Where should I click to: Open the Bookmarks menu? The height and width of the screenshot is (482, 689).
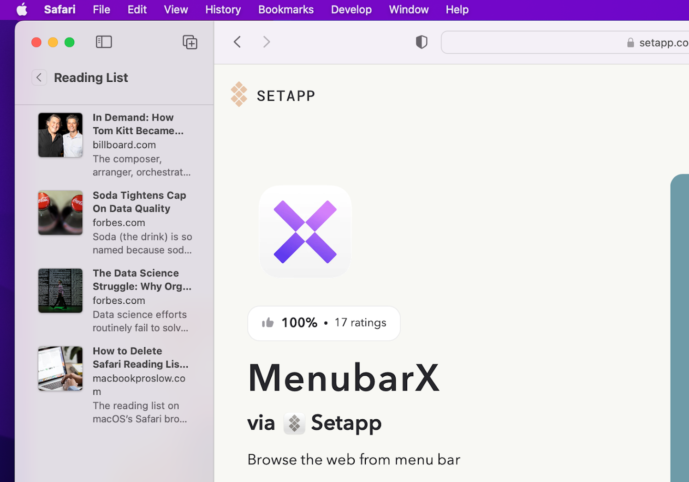click(285, 9)
